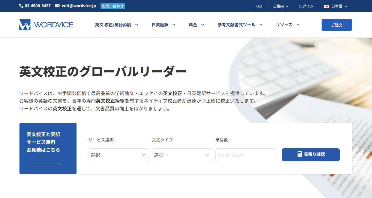
Task: Click the chevron icon next to リソース
Action: tap(298, 25)
